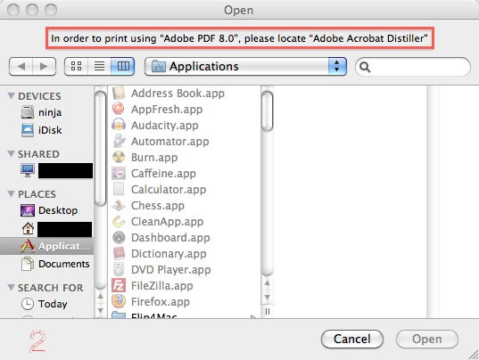The height and width of the screenshot is (360, 479).
Task: Click the Caffeine.app coffee cup icon
Action: [119, 173]
